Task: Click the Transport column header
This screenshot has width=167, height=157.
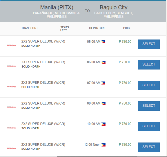Action: tap(29, 28)
